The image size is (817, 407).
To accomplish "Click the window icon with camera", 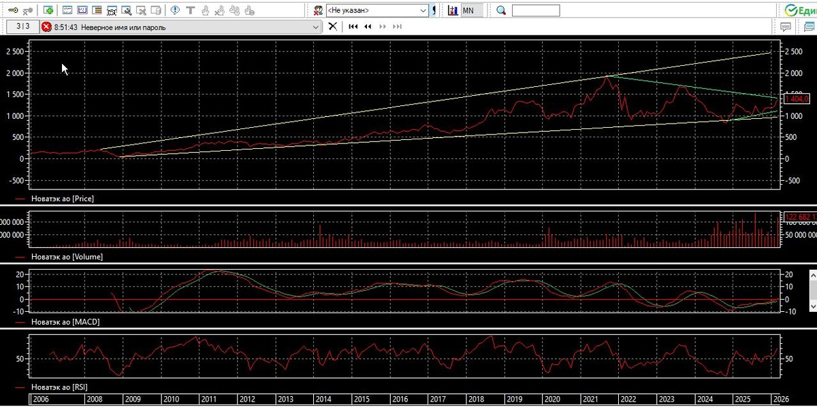I will click(x=112, y=10).
